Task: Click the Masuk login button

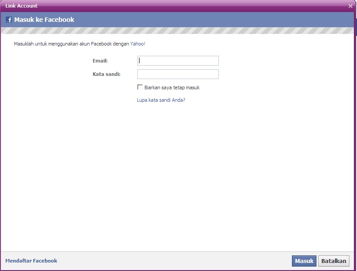Action: (x=304, y=261)
